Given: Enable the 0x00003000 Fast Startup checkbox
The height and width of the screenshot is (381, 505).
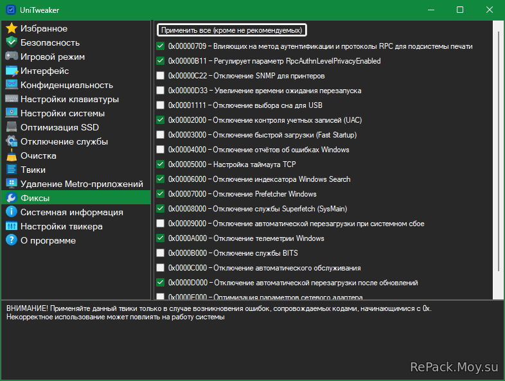Looking at the screenshot, I should click(161, 135).
